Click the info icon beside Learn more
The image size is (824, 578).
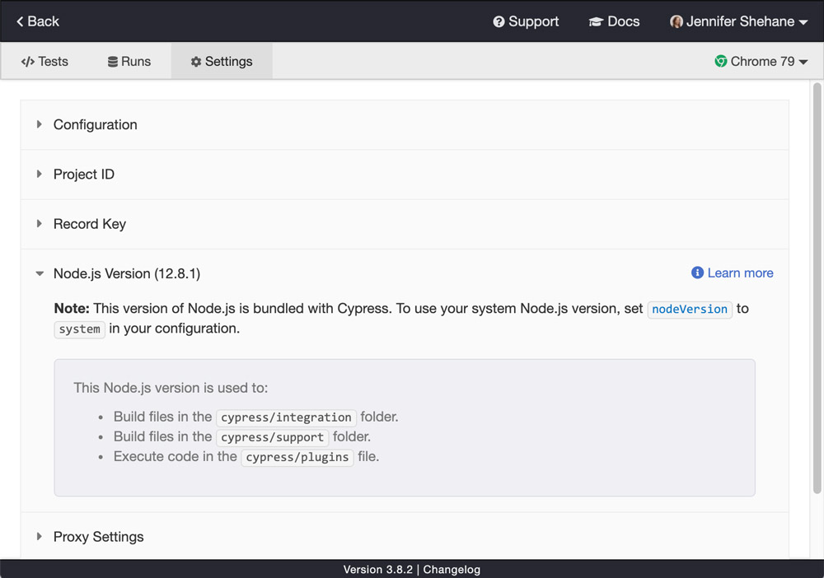coord(697,272)
